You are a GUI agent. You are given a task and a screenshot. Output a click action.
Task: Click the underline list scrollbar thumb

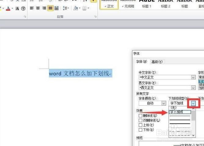193,115
